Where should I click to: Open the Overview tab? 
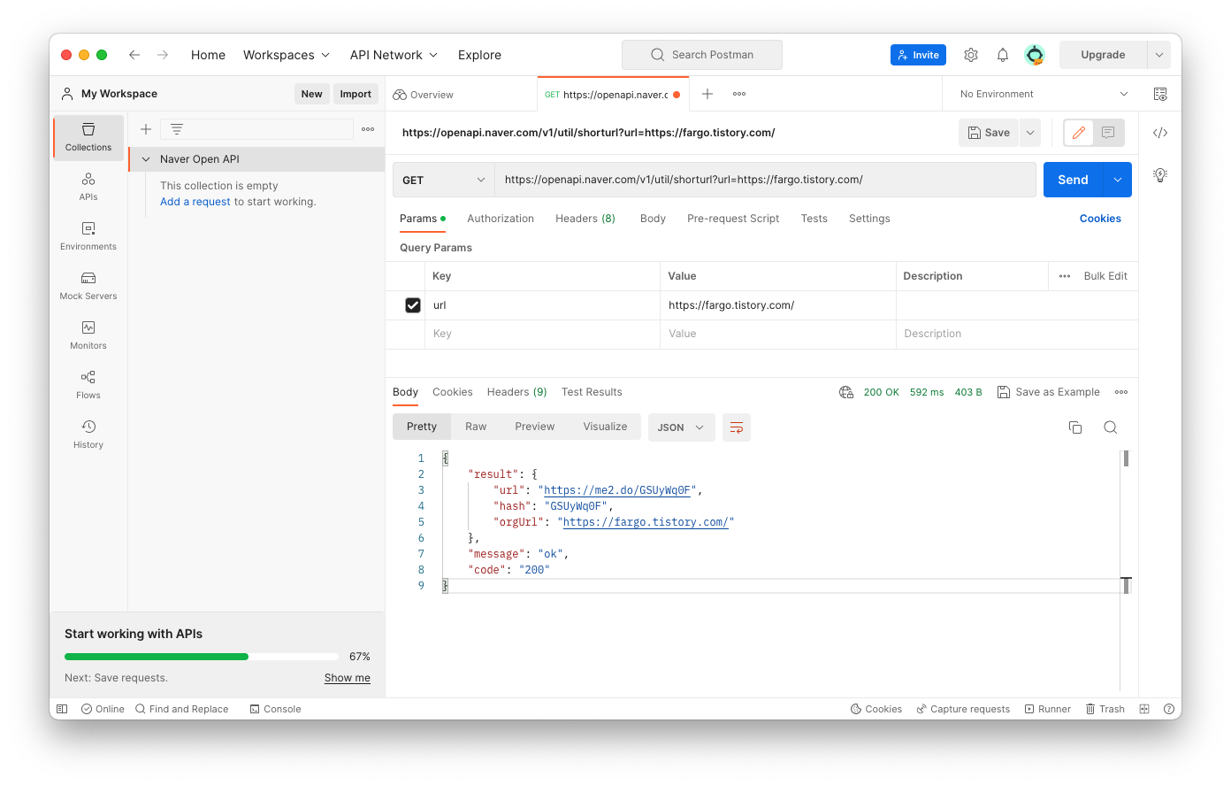pos(424,95)
